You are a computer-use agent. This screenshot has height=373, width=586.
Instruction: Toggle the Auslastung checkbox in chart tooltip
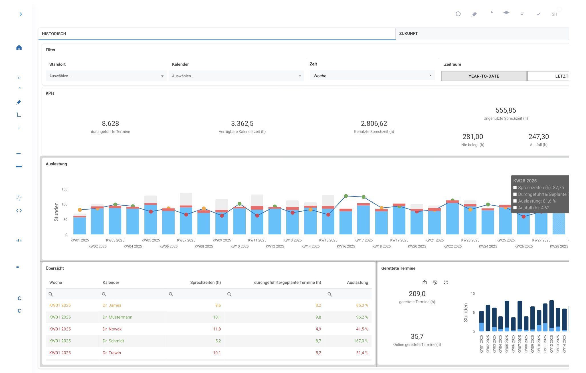coord(515,201)
